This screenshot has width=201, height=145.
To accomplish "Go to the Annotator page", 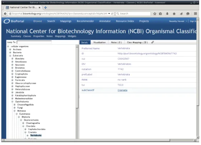I will click(105, 21).
